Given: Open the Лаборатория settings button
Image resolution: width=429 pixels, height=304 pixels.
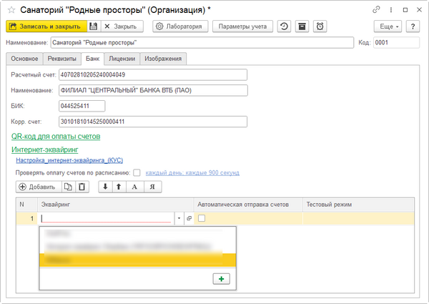Looking at the screenshot, I should click(x=180, y=26).
